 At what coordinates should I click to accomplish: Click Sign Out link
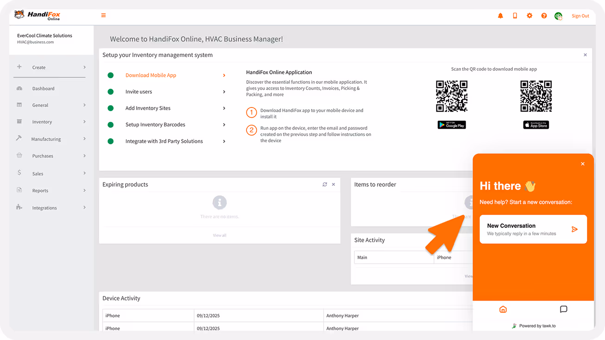[x=580, y=16]
